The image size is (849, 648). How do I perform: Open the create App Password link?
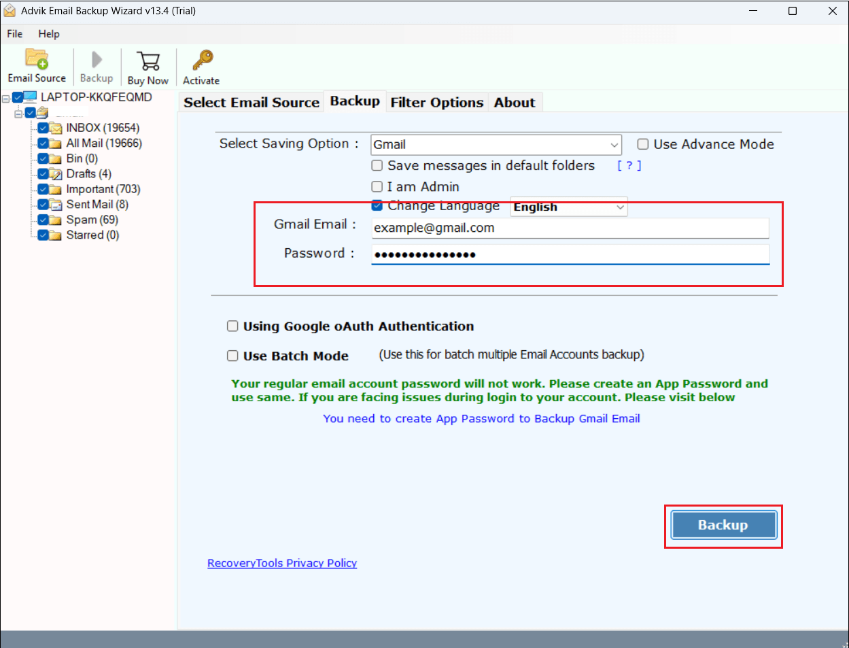click(x=481, y=419)
